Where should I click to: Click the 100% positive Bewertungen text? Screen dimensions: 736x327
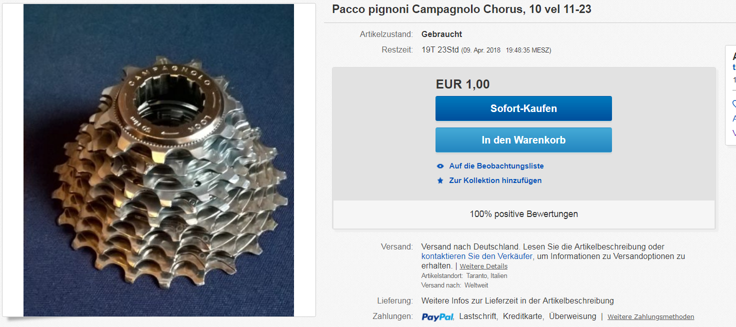click(x=523, y=214)
